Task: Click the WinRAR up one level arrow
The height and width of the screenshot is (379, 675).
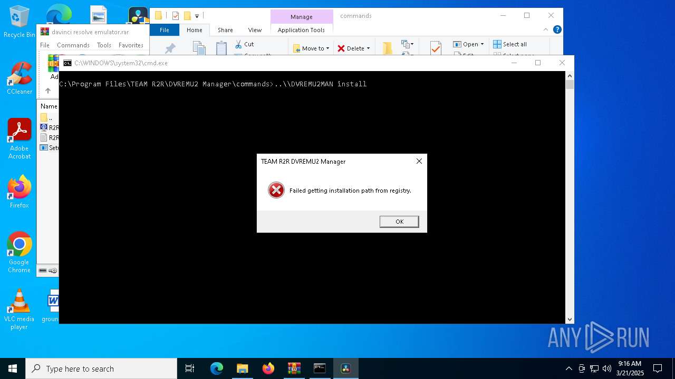Action: [x=47, y=91]
